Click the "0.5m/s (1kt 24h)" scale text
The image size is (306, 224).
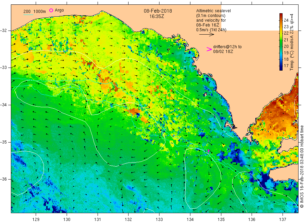(x=211, y=30)
